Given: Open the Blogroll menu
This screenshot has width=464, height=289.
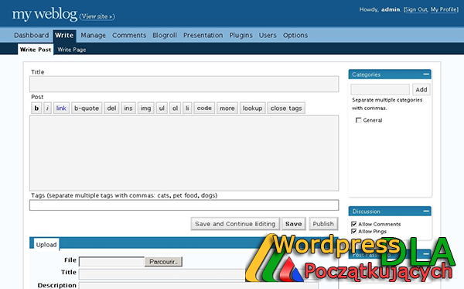Looking at the screenshot, I should (x=165, y=36).
